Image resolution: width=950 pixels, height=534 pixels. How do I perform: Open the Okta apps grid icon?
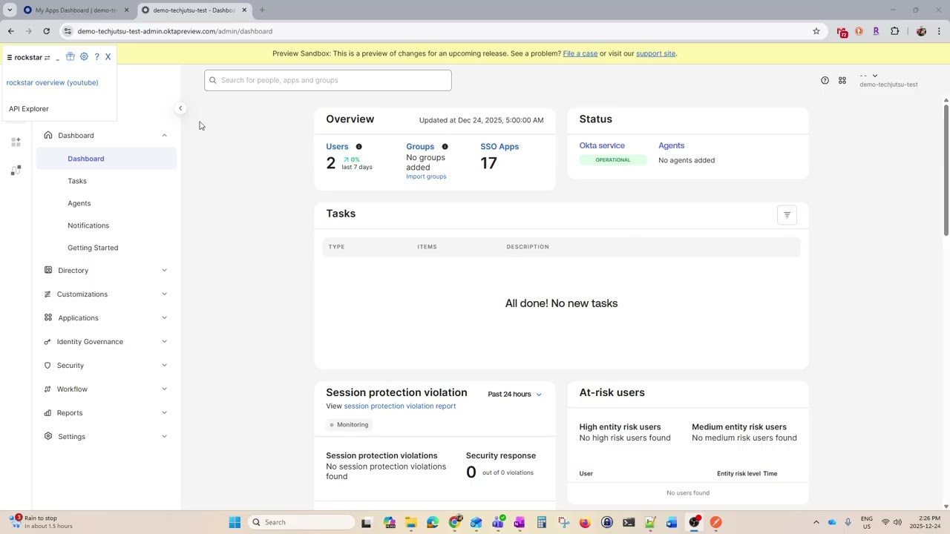tap(842, 80)
